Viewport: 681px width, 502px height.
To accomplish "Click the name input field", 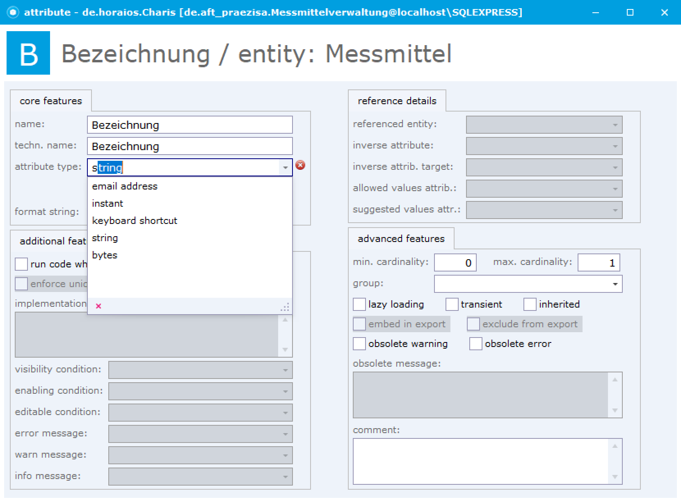I will (190, 125).
